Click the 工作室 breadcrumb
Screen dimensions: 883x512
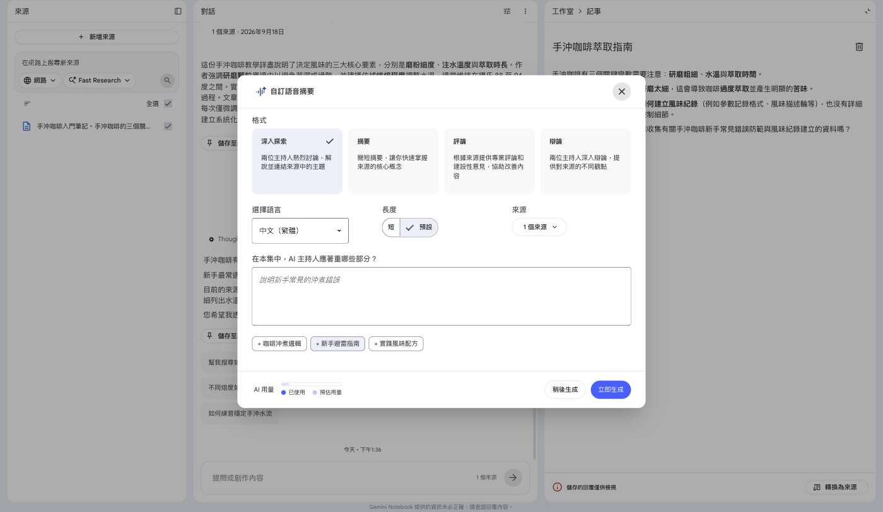click(563, 11)
